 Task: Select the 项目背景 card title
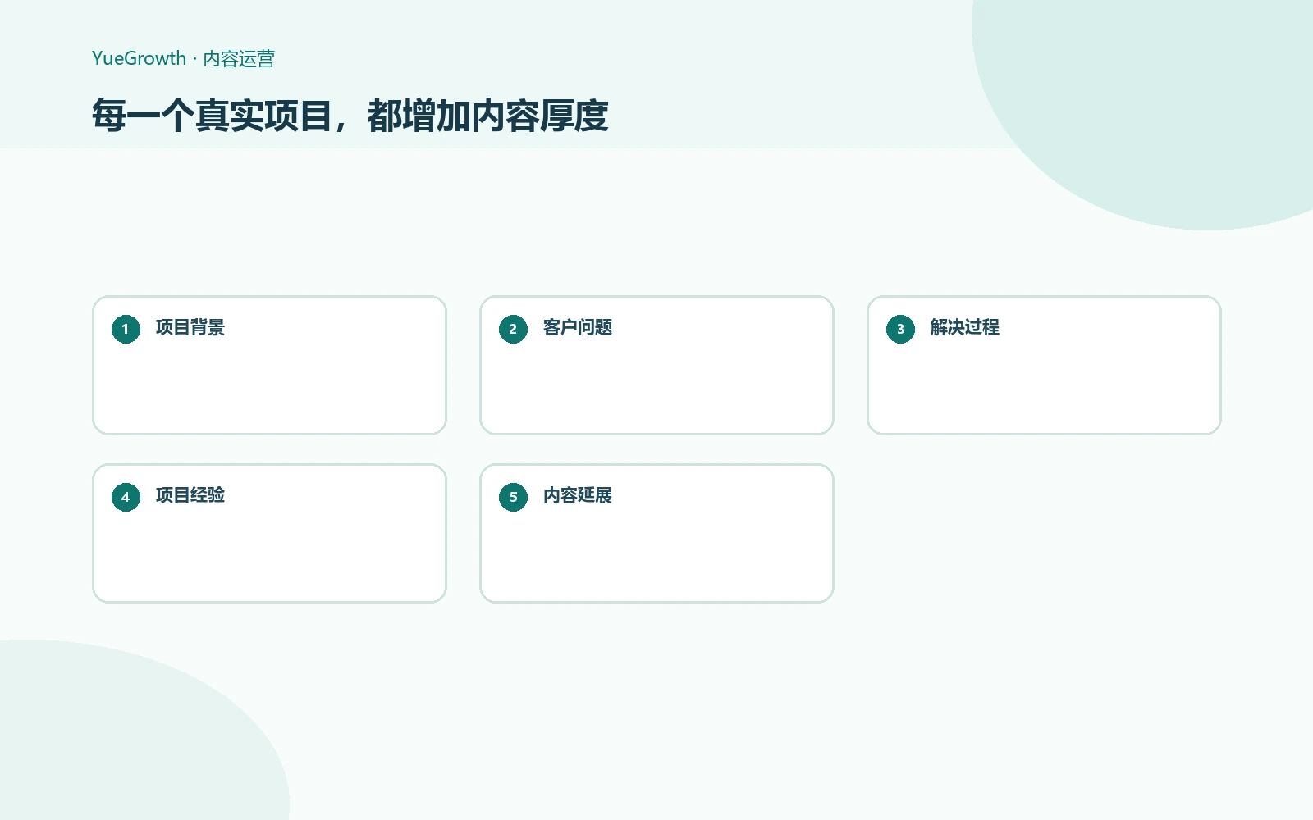tap(190, 327)
